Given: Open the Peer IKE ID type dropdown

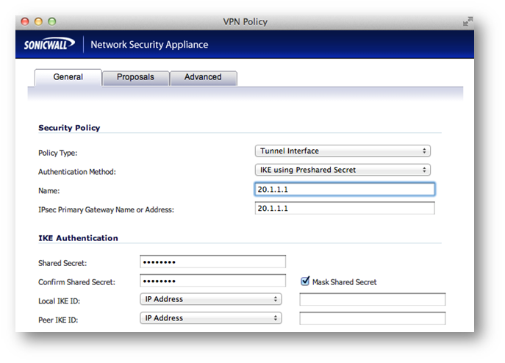Looking at the screenshot, I should (x=210, y=318).
